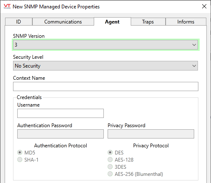Open the Informs tab

click(186, 22)
